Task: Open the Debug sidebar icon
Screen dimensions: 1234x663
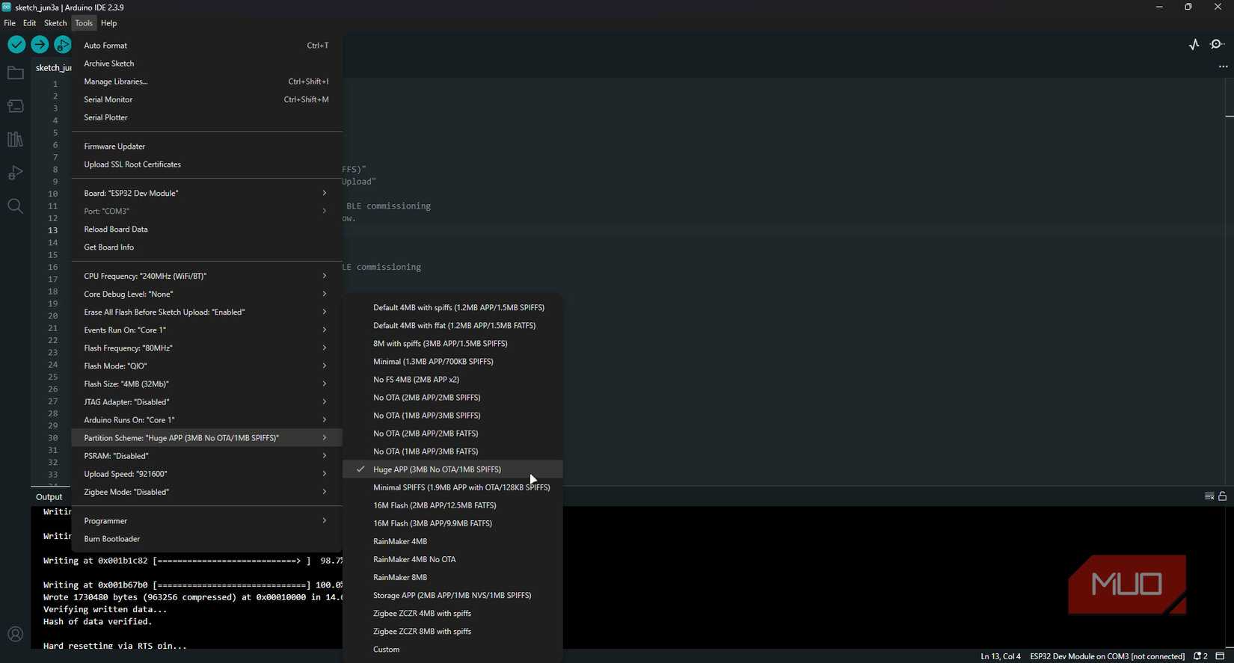Action: [x=15, y=173]
